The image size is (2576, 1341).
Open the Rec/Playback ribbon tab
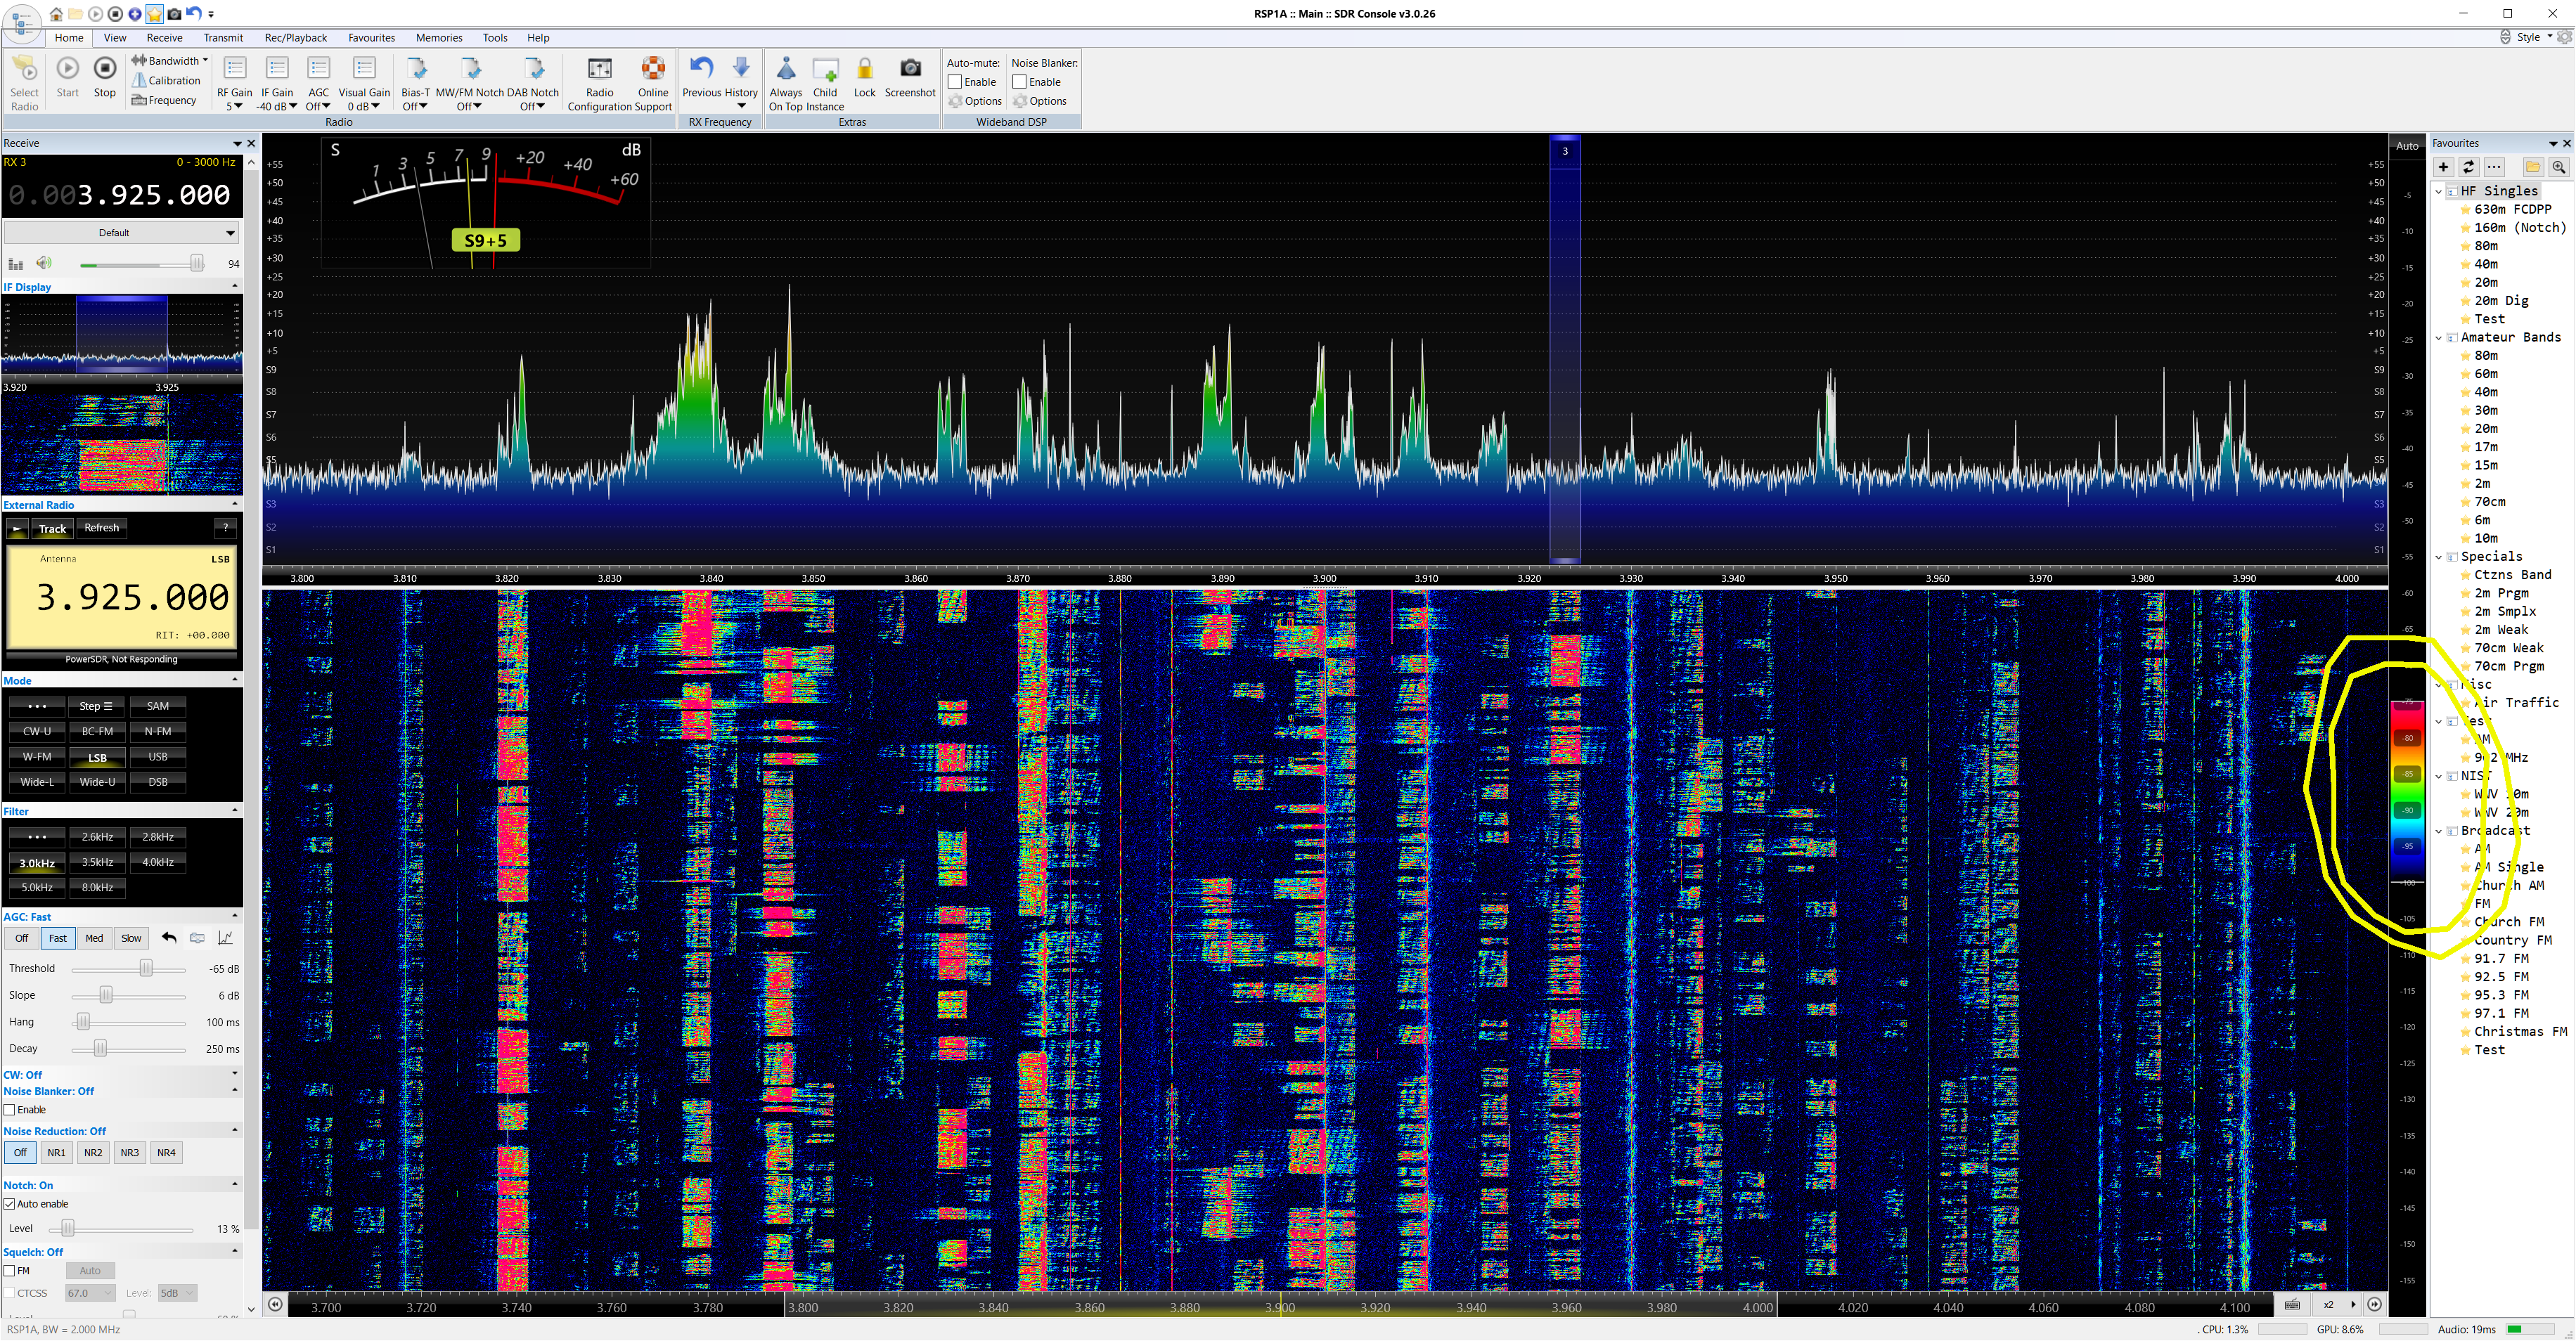295,38
